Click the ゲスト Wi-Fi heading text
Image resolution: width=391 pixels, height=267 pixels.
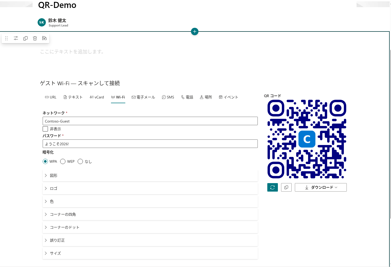coord(80,83)
